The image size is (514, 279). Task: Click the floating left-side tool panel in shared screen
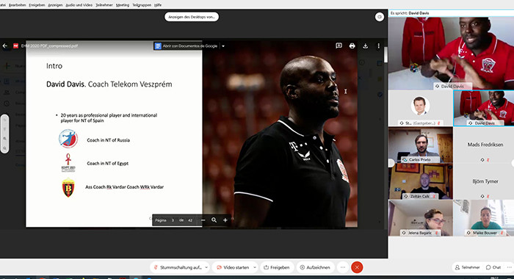tap(4, 134)
